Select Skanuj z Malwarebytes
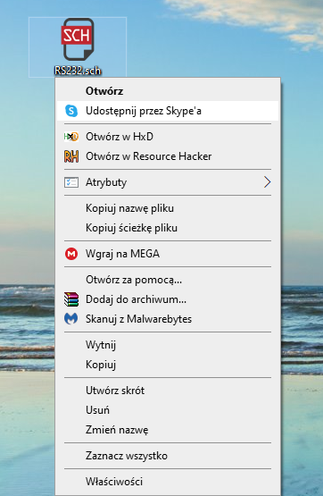The height and width of the screenshot is (496, 323). pos(168,319)
